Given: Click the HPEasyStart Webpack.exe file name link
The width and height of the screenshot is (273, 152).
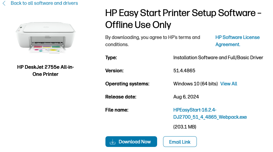Looking at the screenshot, I should pyautogui.click(x=210, y=113).
